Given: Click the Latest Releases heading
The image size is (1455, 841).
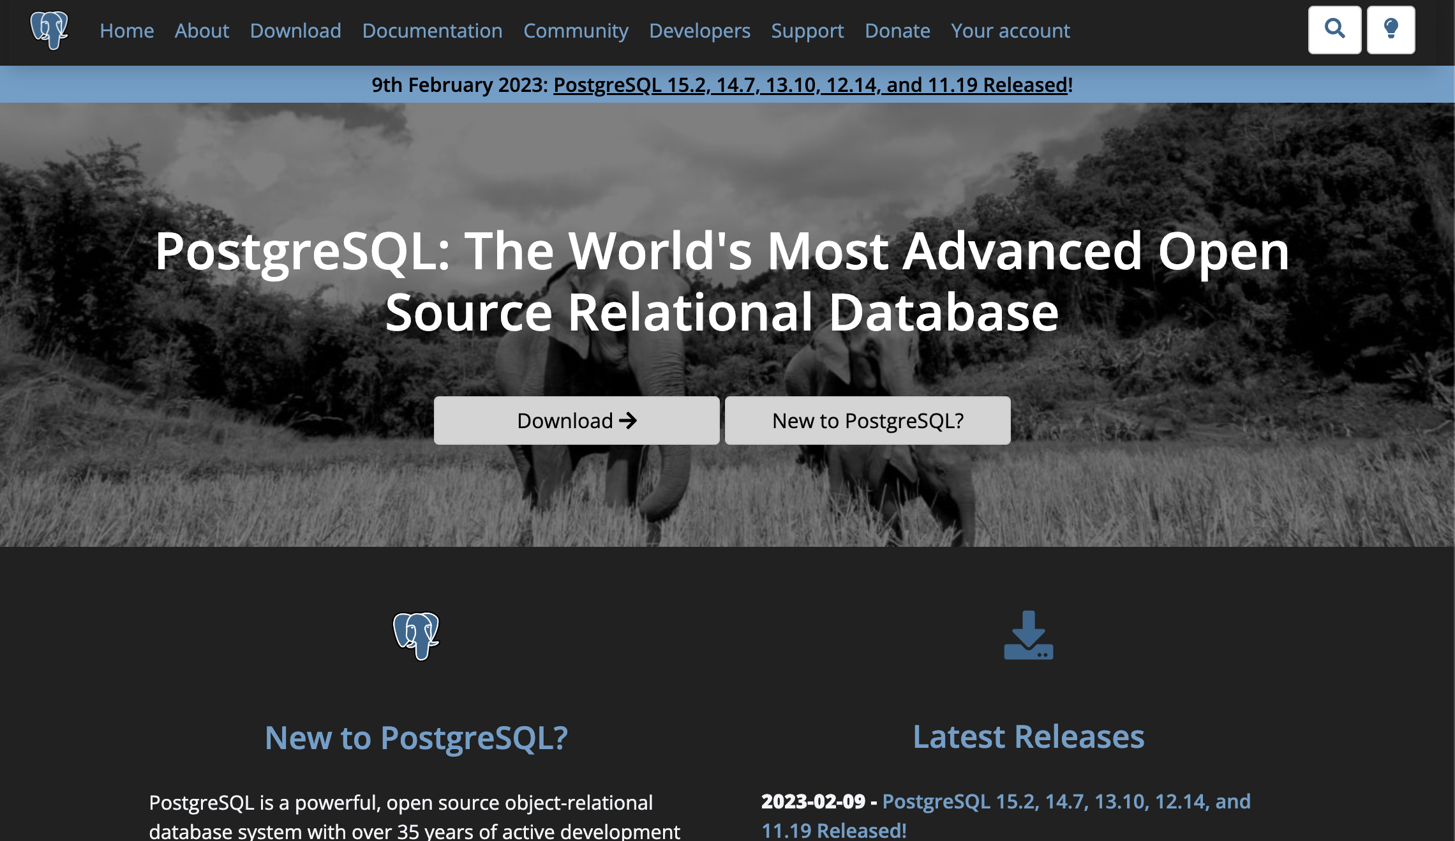Looking at the screenshot, I should 1028,737.
